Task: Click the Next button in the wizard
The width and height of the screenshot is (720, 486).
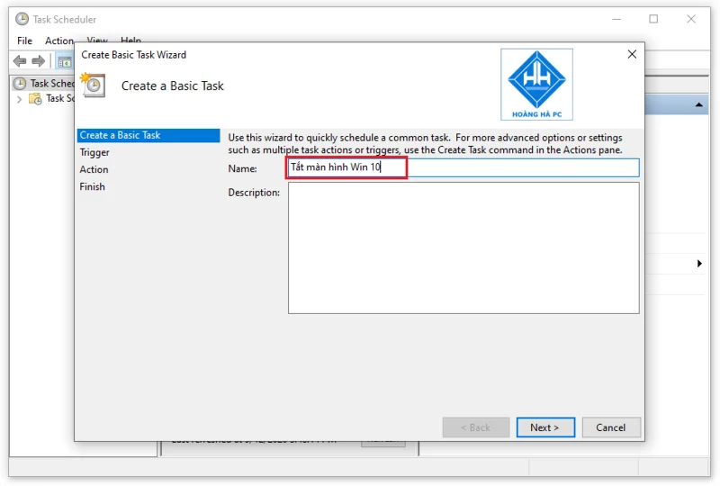Action: coord(545,427)
